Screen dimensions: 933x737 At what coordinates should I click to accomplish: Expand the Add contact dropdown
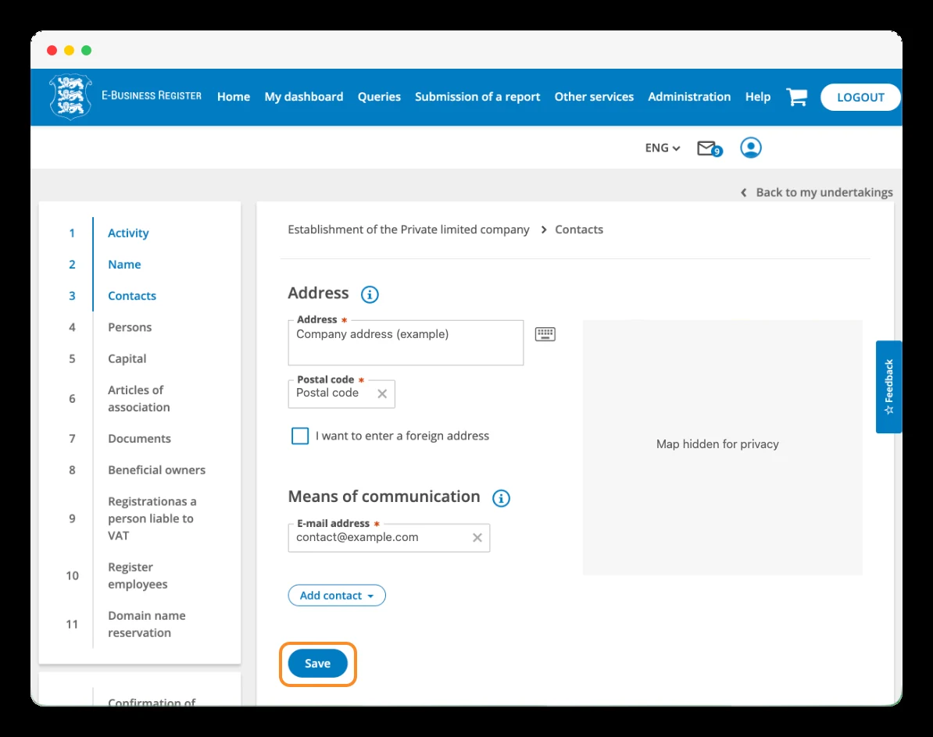(x=337, y=596)
